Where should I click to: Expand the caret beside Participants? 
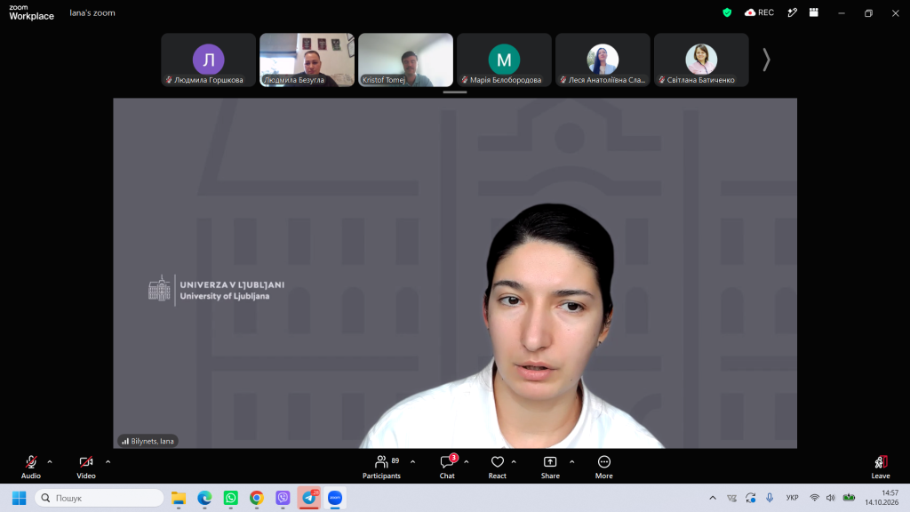pos(412,462)
